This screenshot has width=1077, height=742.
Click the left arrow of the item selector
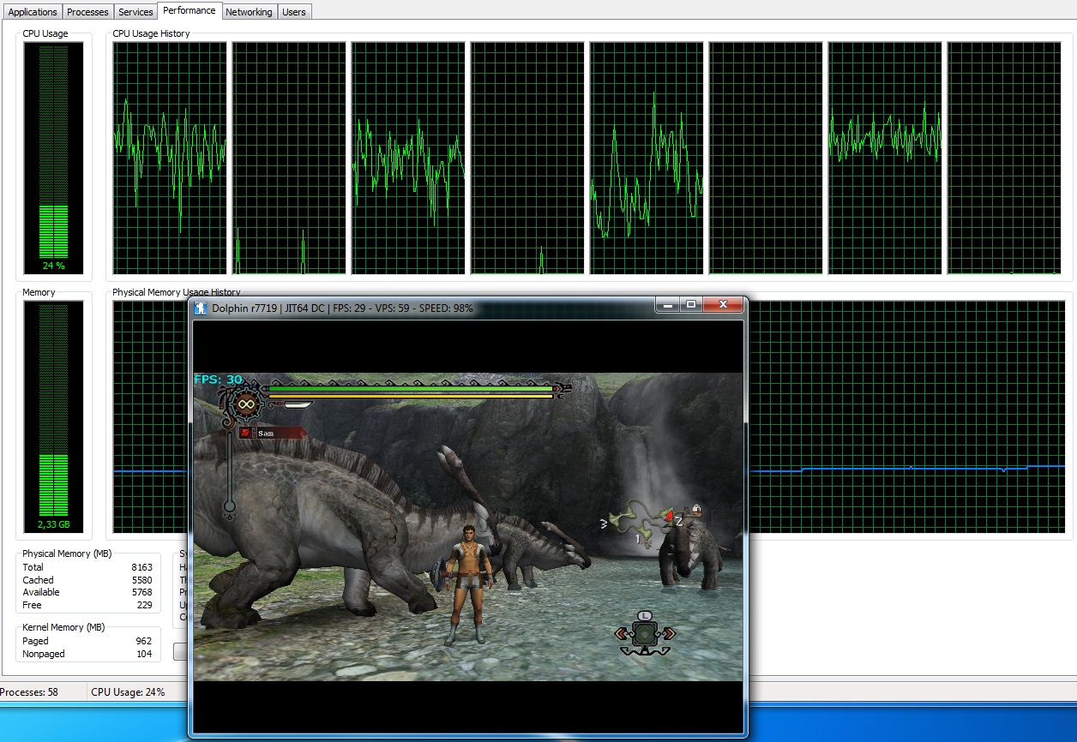[x=622, y=634]
